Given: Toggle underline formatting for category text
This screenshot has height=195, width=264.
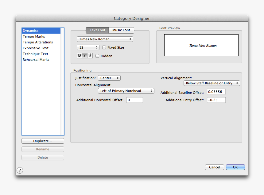Looking at the screenshot, I should pyautogui.click(x=89, y=55).
